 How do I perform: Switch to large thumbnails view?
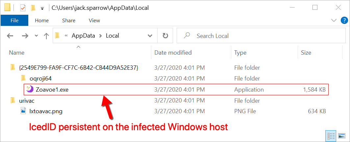[x=342, y=135]
